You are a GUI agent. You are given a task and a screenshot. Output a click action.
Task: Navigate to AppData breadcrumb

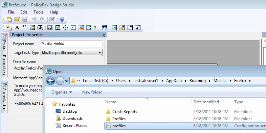click(x=174, y=81)
